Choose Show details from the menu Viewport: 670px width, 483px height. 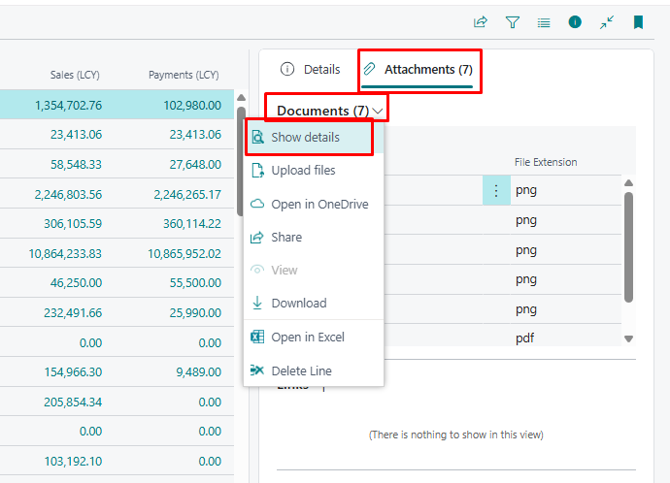click(x=314, y=138)
